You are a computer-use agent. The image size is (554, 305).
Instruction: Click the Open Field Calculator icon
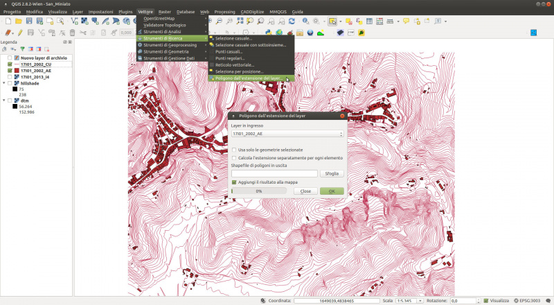tap(379, 21)
